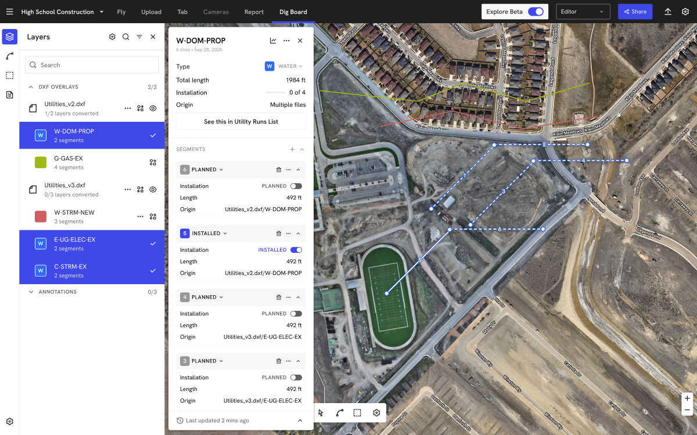Open Layers panel settings gear
The width and height of the screenshot is (697, 435).
[x=112, y=37]
